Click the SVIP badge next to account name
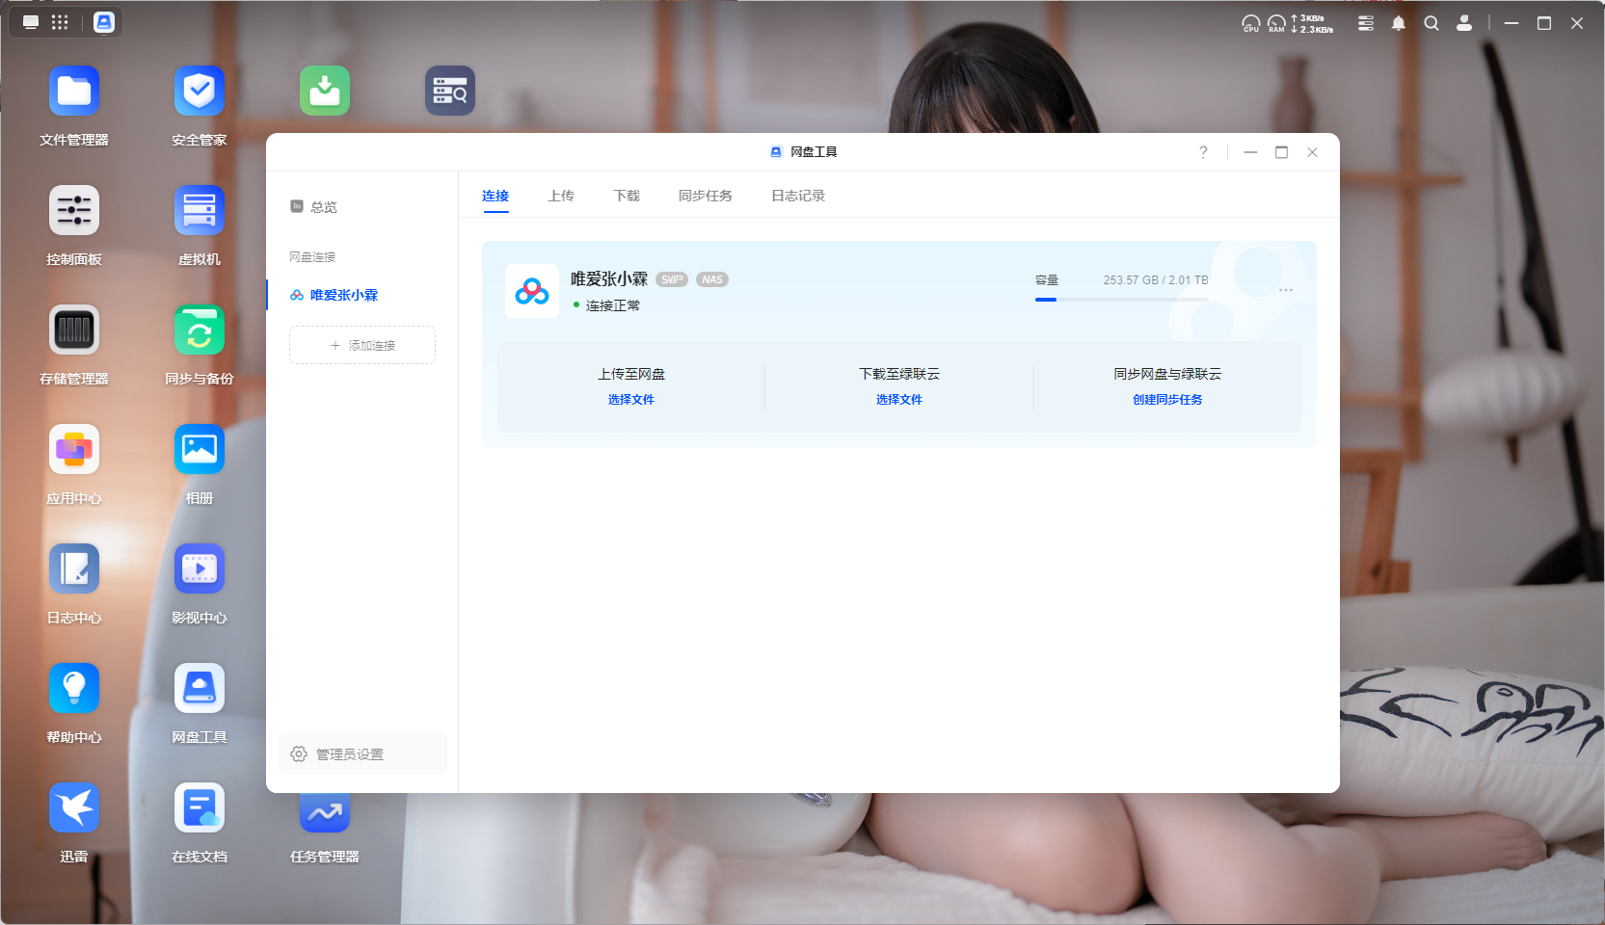Image resolution: width=1605 pixels, height=925 pixels. 672,279
